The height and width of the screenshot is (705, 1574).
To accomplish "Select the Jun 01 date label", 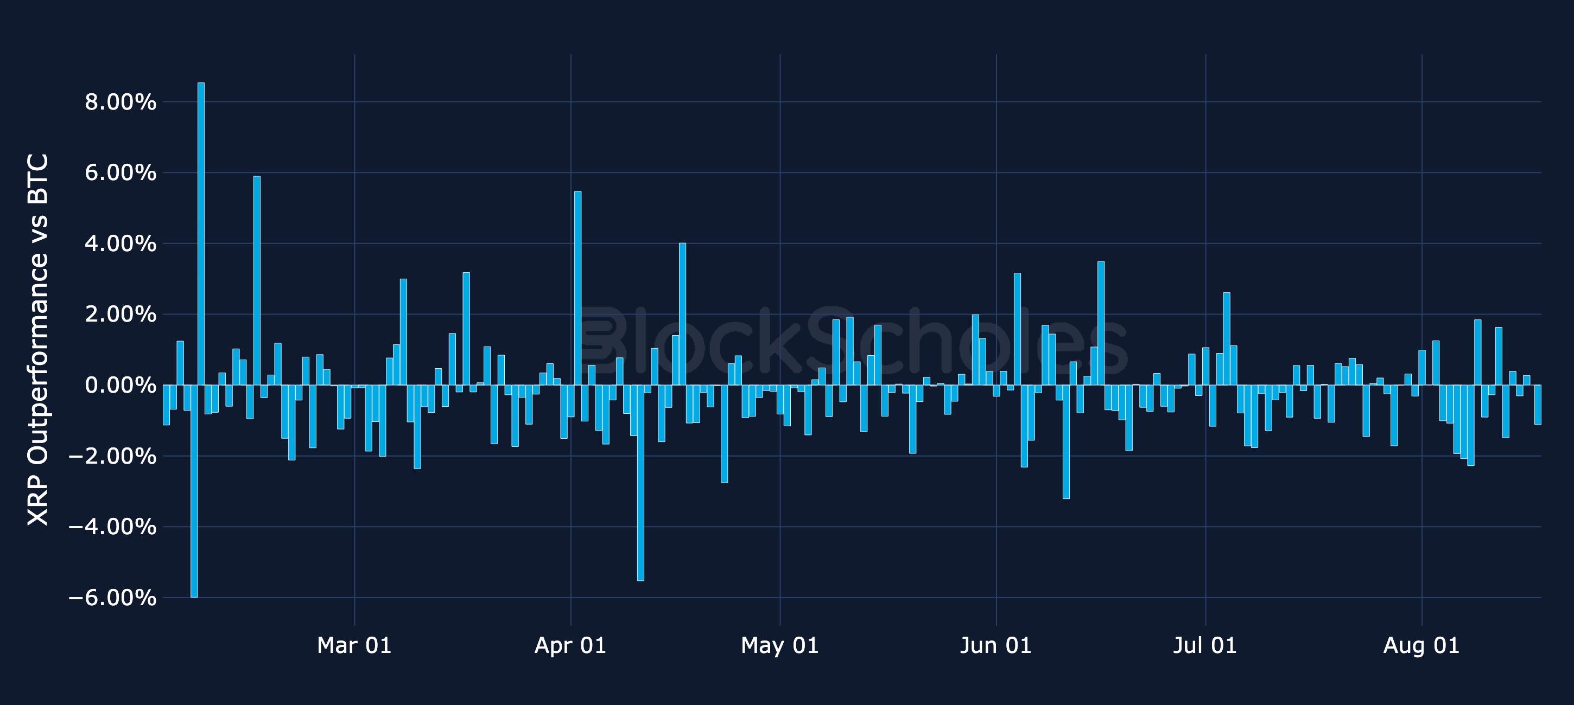I will pyautogui.click(x=996, y=645).
